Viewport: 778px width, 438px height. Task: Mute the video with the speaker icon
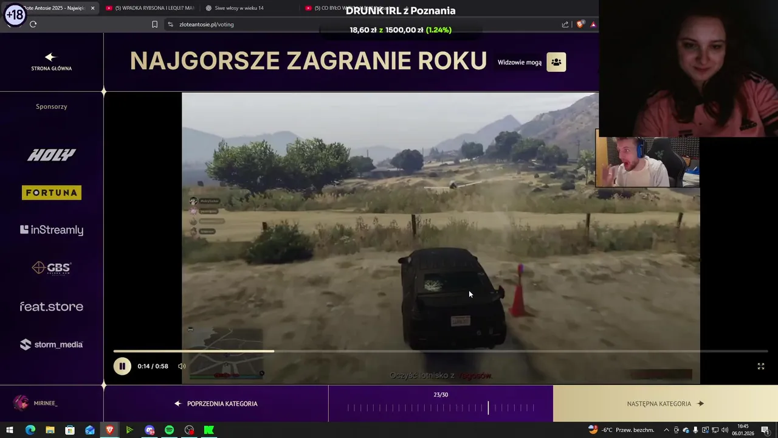[x=182, y=366]
